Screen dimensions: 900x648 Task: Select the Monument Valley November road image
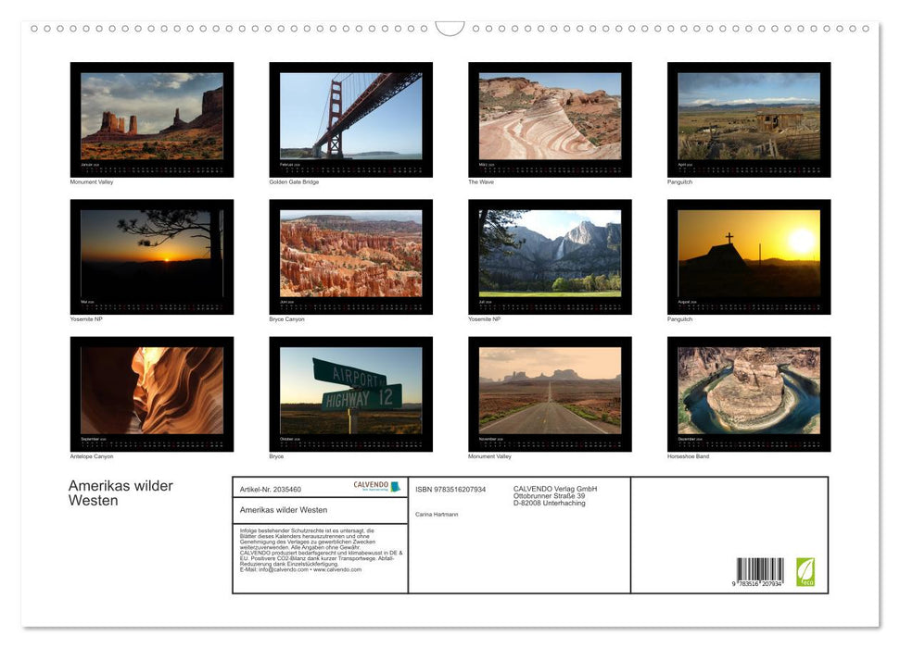click(x=549, y=393)
